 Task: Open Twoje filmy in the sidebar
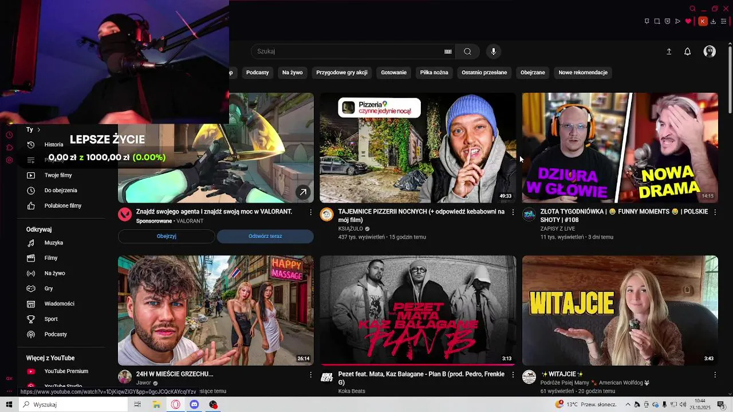[x=58, y=175]
